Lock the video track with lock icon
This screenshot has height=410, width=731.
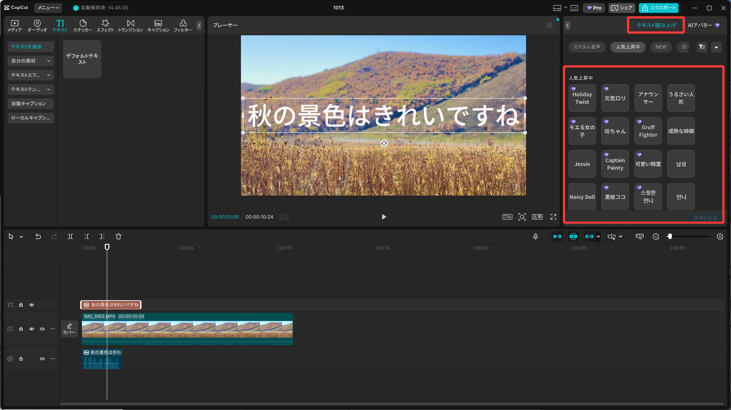(21, 329)
